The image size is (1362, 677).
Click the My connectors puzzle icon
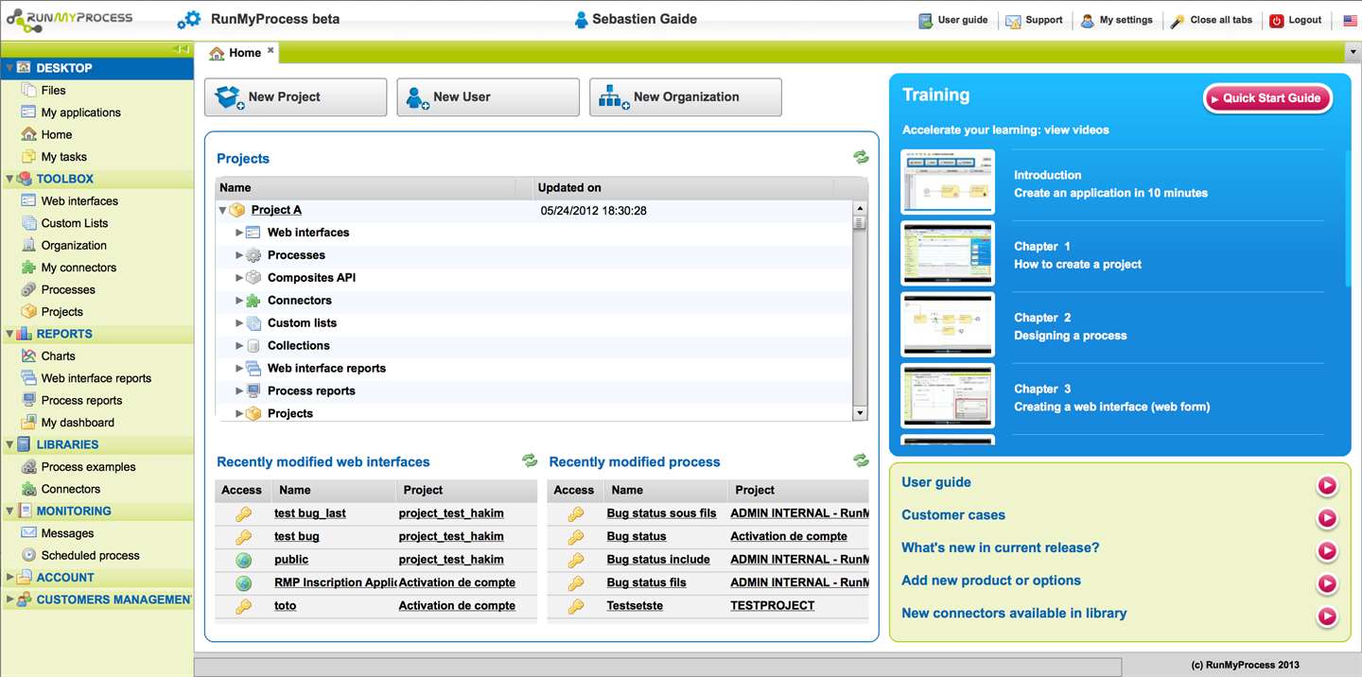tap(28, 268)
